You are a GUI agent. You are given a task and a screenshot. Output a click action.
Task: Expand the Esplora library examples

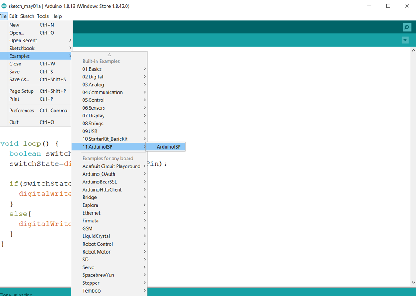pyautogui.click(x=109, y=205)
